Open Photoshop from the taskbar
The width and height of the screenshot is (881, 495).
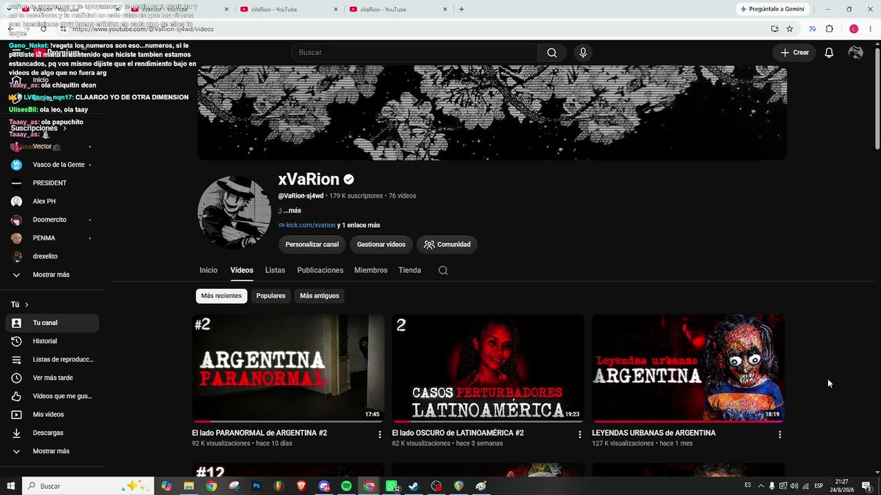click(256, 486)
